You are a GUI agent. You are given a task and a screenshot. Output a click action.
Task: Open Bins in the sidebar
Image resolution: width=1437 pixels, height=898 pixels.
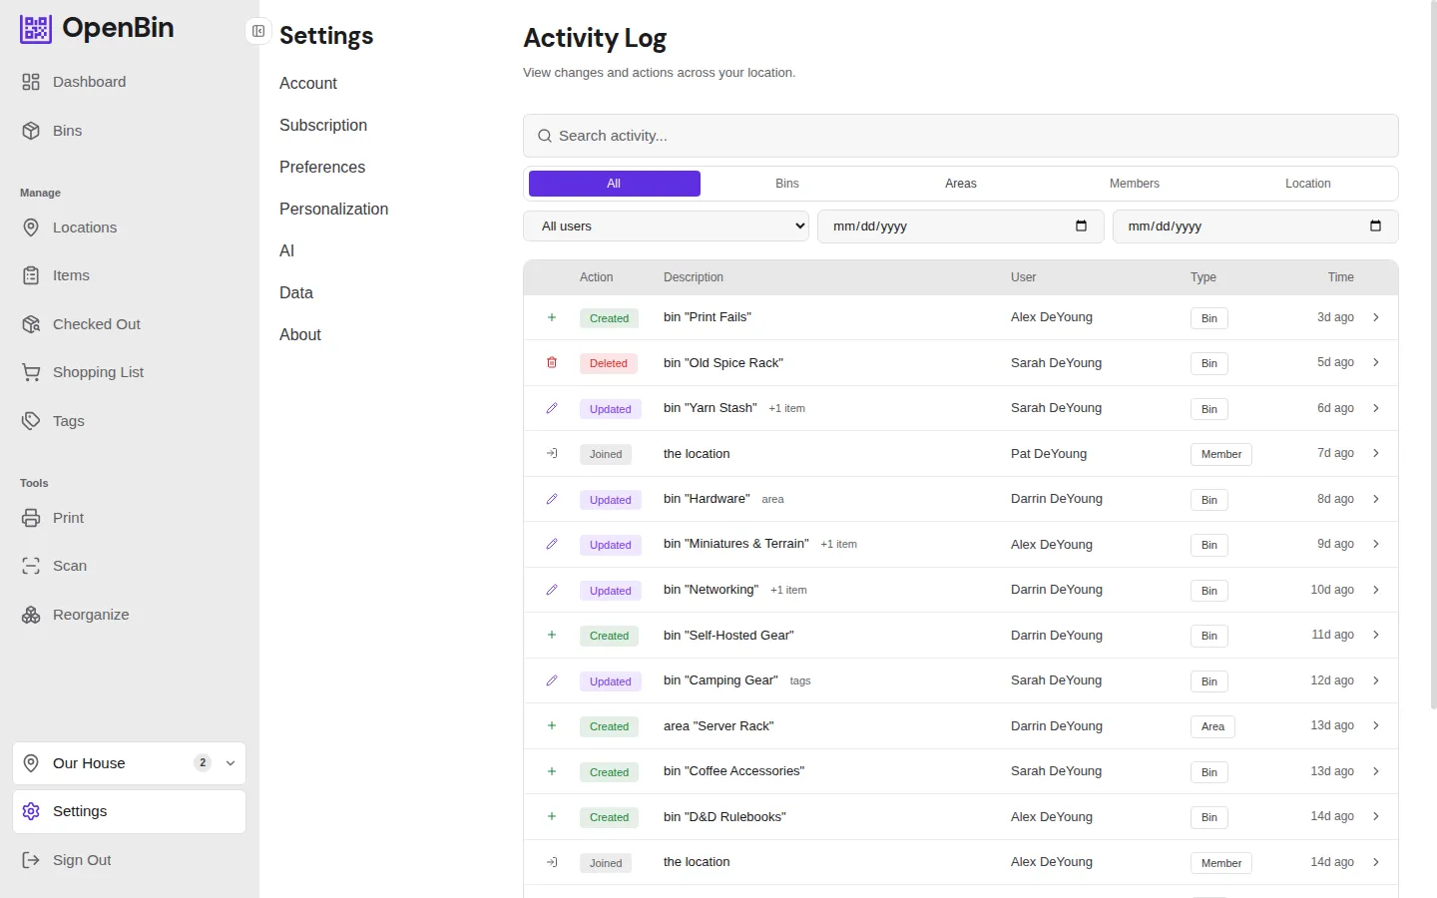coord(130,131)
